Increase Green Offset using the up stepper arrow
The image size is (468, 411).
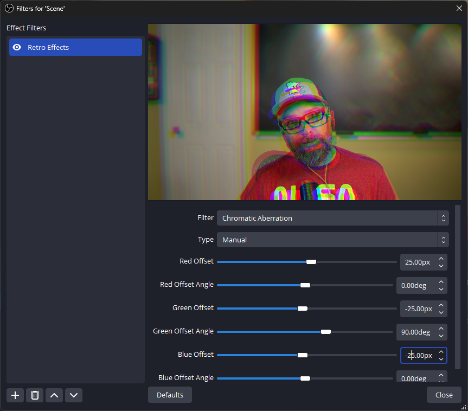click(441, 305)
